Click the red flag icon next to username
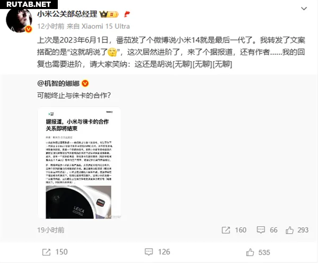Viewport: 318px width, 263px height. pyautogui.click(x=127, y=14)
